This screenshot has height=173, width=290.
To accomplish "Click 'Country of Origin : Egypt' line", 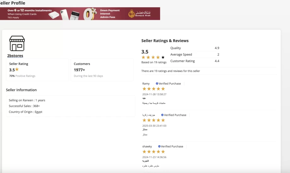I will pos(26,112).
